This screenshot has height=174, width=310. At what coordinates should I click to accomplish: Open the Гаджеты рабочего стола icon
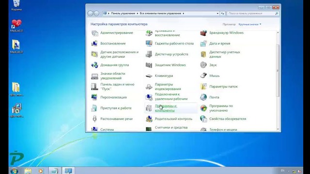point(149,43)
